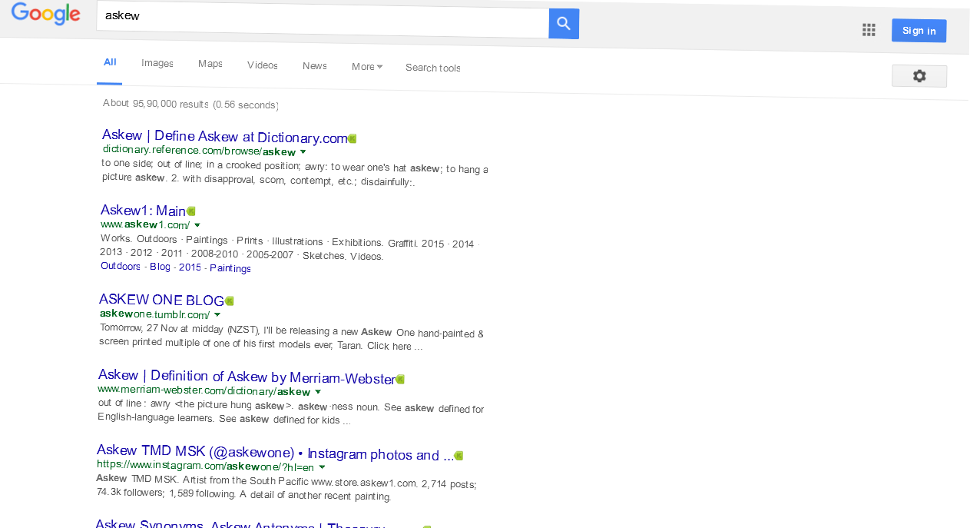Open Askew | Define Askew at Dictionary.com result
Image resolution: width=970 pixels, height=528 pixels.
tap(225, 137)
